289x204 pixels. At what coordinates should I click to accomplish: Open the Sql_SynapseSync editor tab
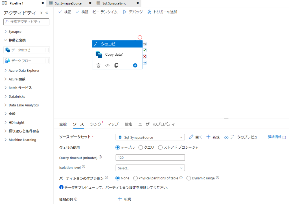[114, 3]
